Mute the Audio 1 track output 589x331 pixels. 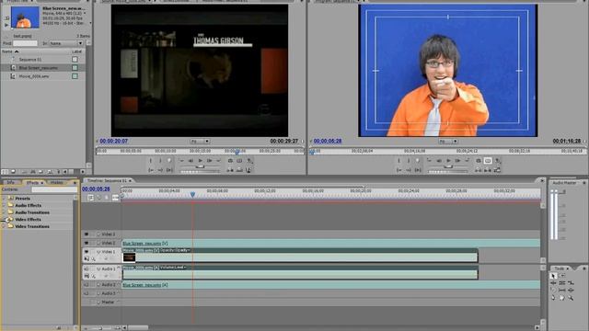click(x=86, y=268)
